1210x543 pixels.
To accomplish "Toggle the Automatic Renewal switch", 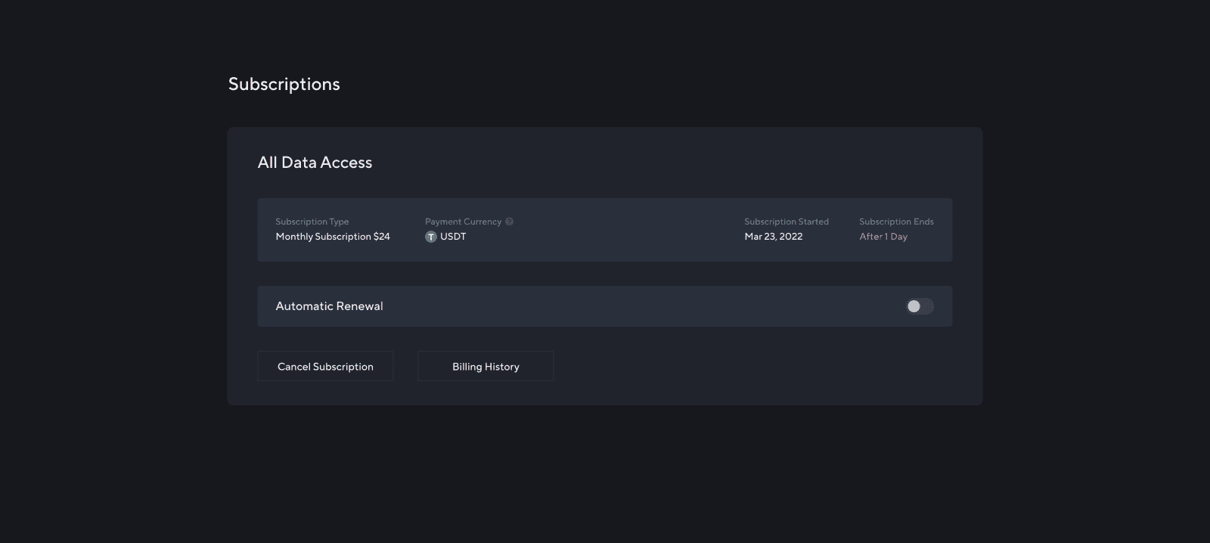I will pyautogui.click(x=920, y=306).
